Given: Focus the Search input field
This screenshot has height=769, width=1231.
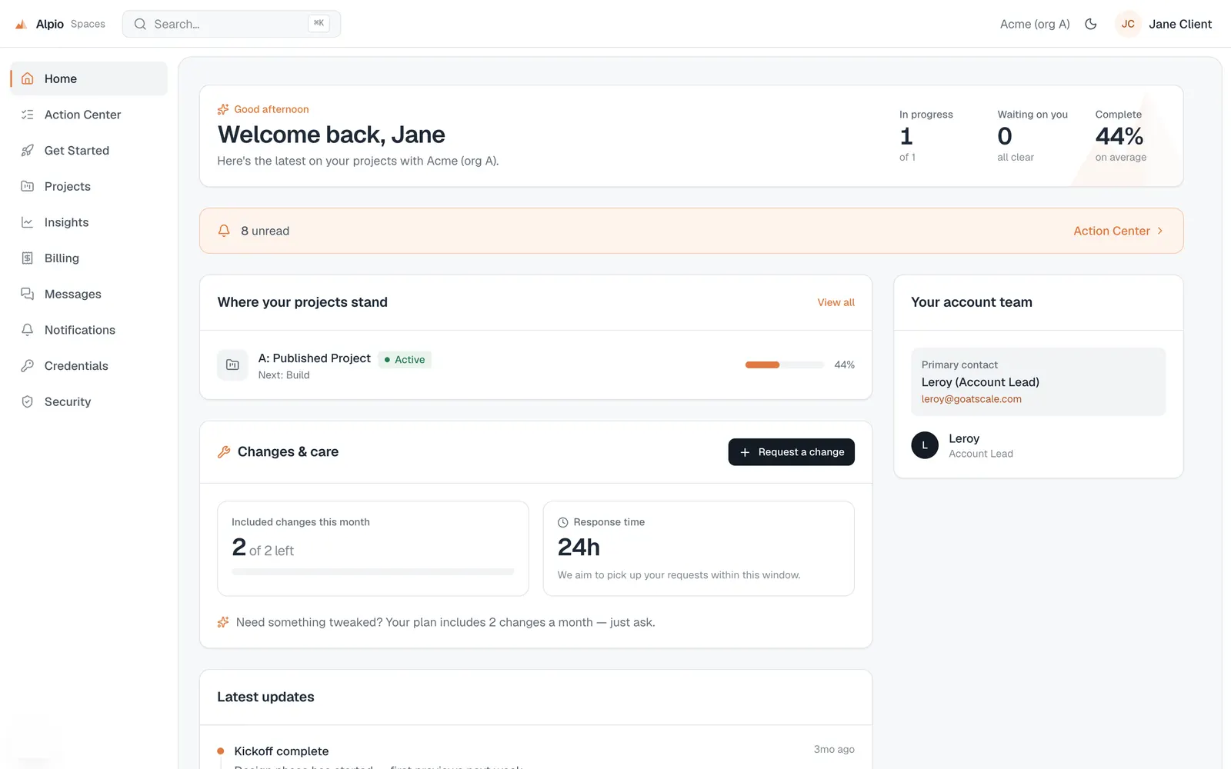Looking at the screenshot, I should (232, 24).
